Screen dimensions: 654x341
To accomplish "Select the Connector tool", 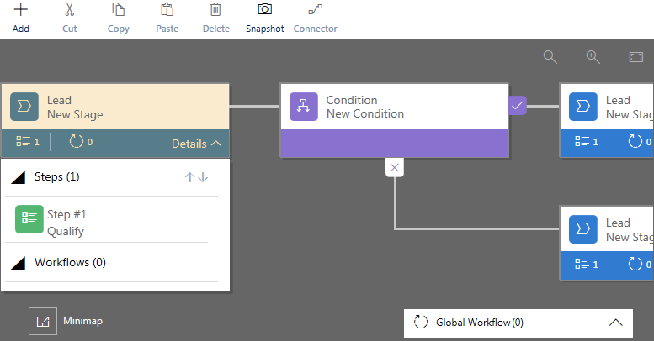I will pos(315,18).
